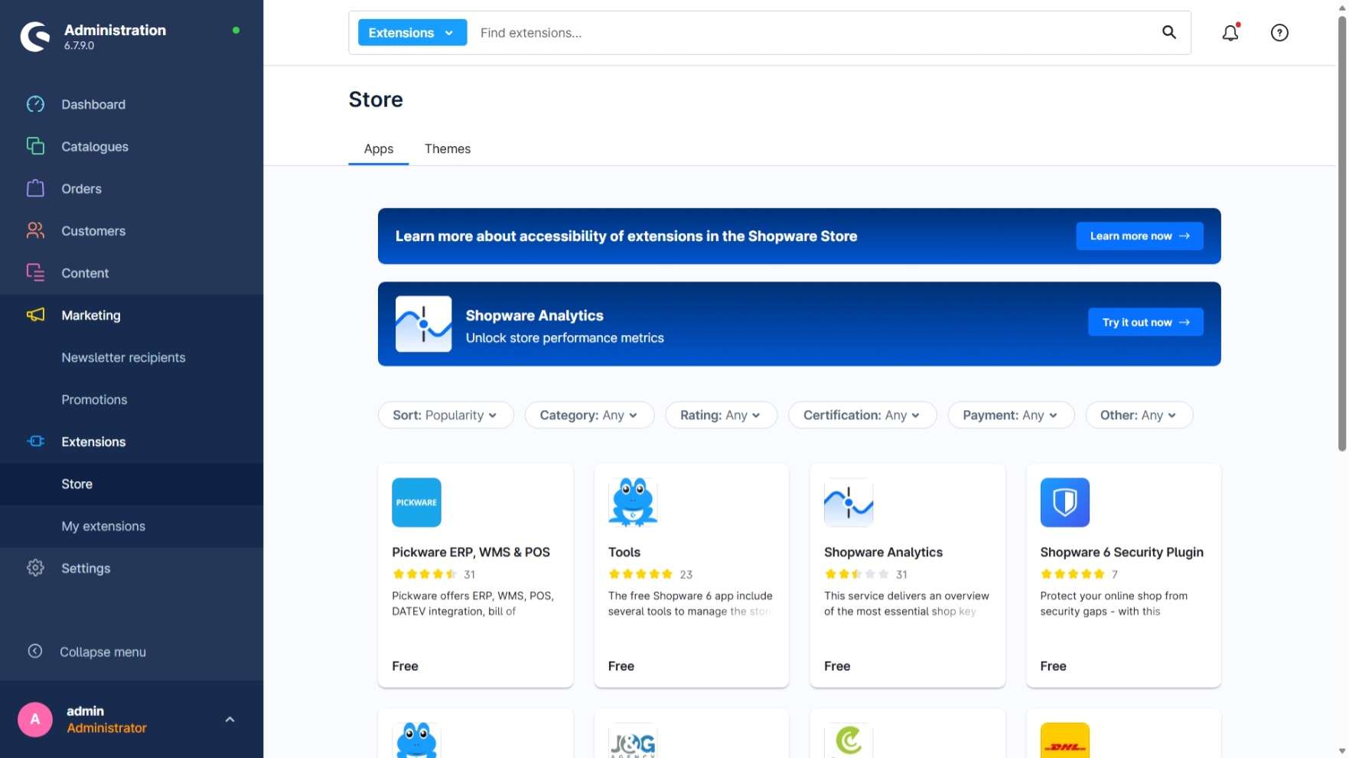Open the Extensions search scope dropdown
The image size is (1349, 758).
(412, 33)
